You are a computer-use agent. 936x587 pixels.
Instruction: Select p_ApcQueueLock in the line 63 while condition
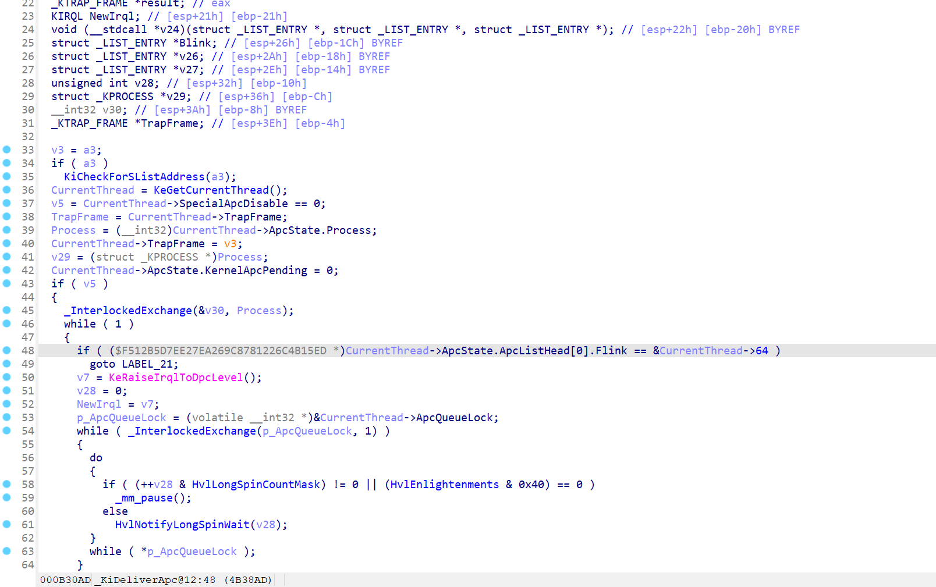point(192,552)
